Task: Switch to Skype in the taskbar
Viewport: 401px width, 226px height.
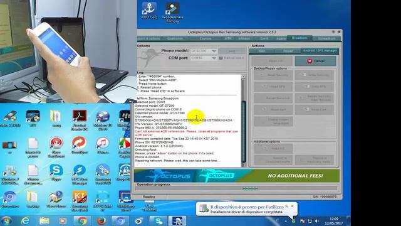Action: tap(159, 220)
